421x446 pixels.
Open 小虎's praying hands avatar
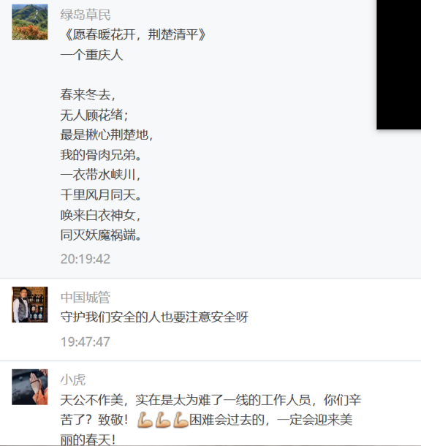pos(30,387)
